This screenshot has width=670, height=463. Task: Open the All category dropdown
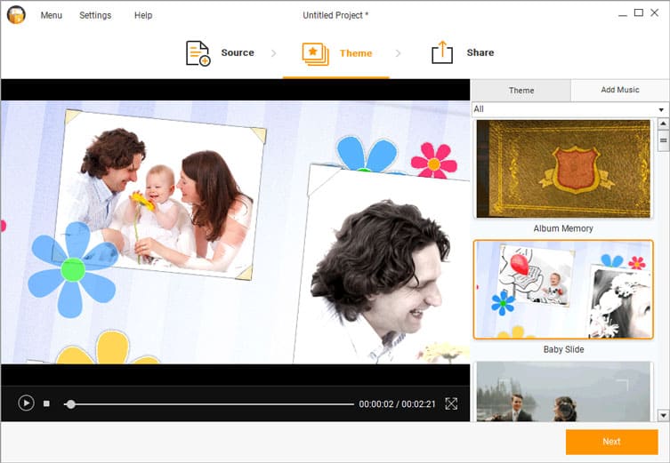click(570, 109)
